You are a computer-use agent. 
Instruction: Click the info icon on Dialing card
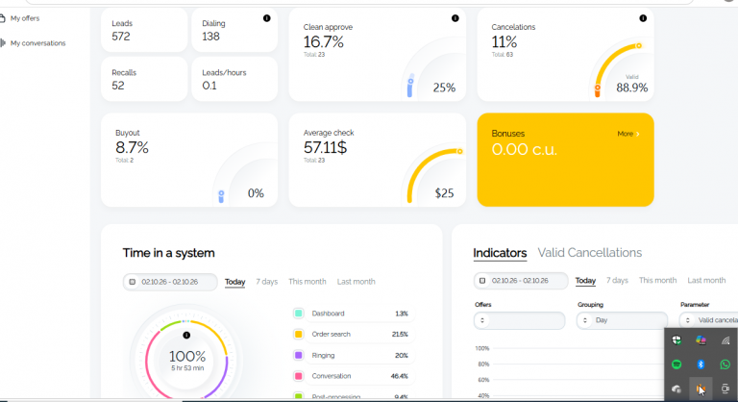click(267, 18)
